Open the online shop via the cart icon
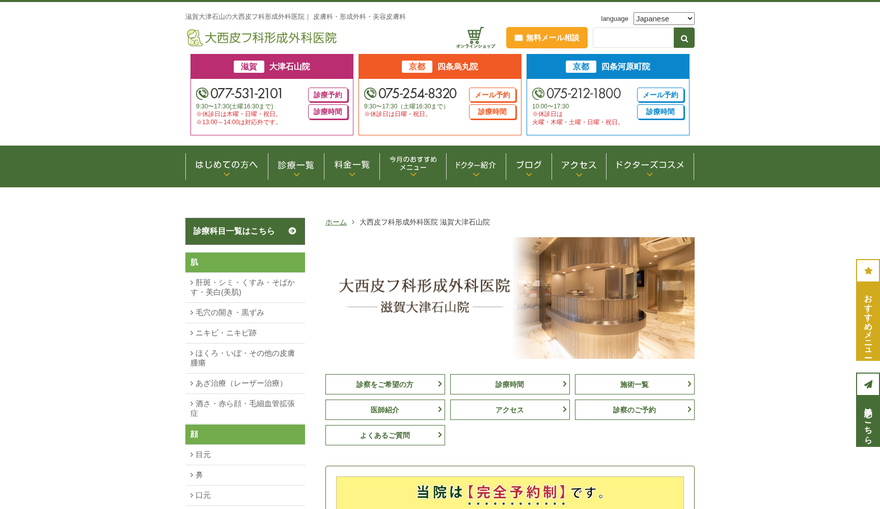This screenshot has width=880, height=509. pos(475,34)
